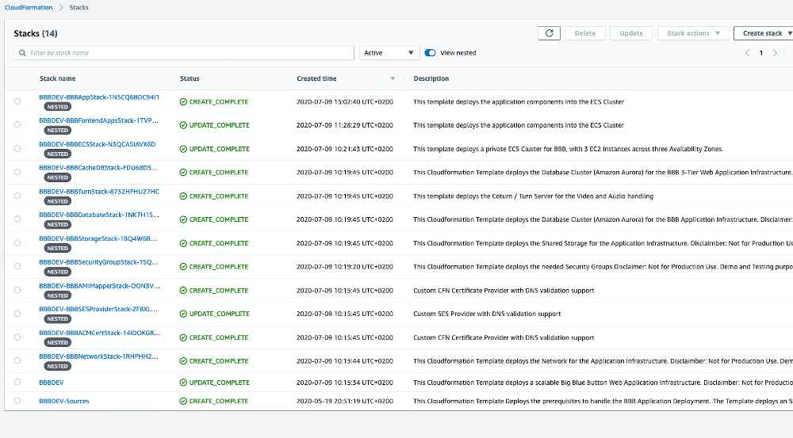Viewport: 793px width, 438px height.
Task: Open BBBDEV-BBBStorageStack stack link
Action: coord(98,238)
